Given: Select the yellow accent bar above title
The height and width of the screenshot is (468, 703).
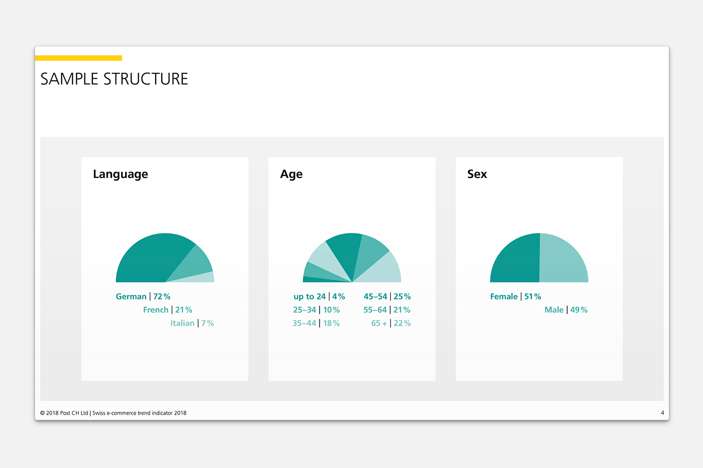Looking at the screenshot, I should click(x=78, y=58).
